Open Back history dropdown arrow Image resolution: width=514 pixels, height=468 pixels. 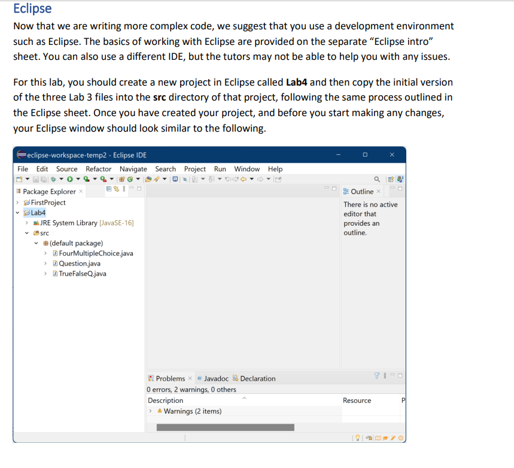coord(251,179)
